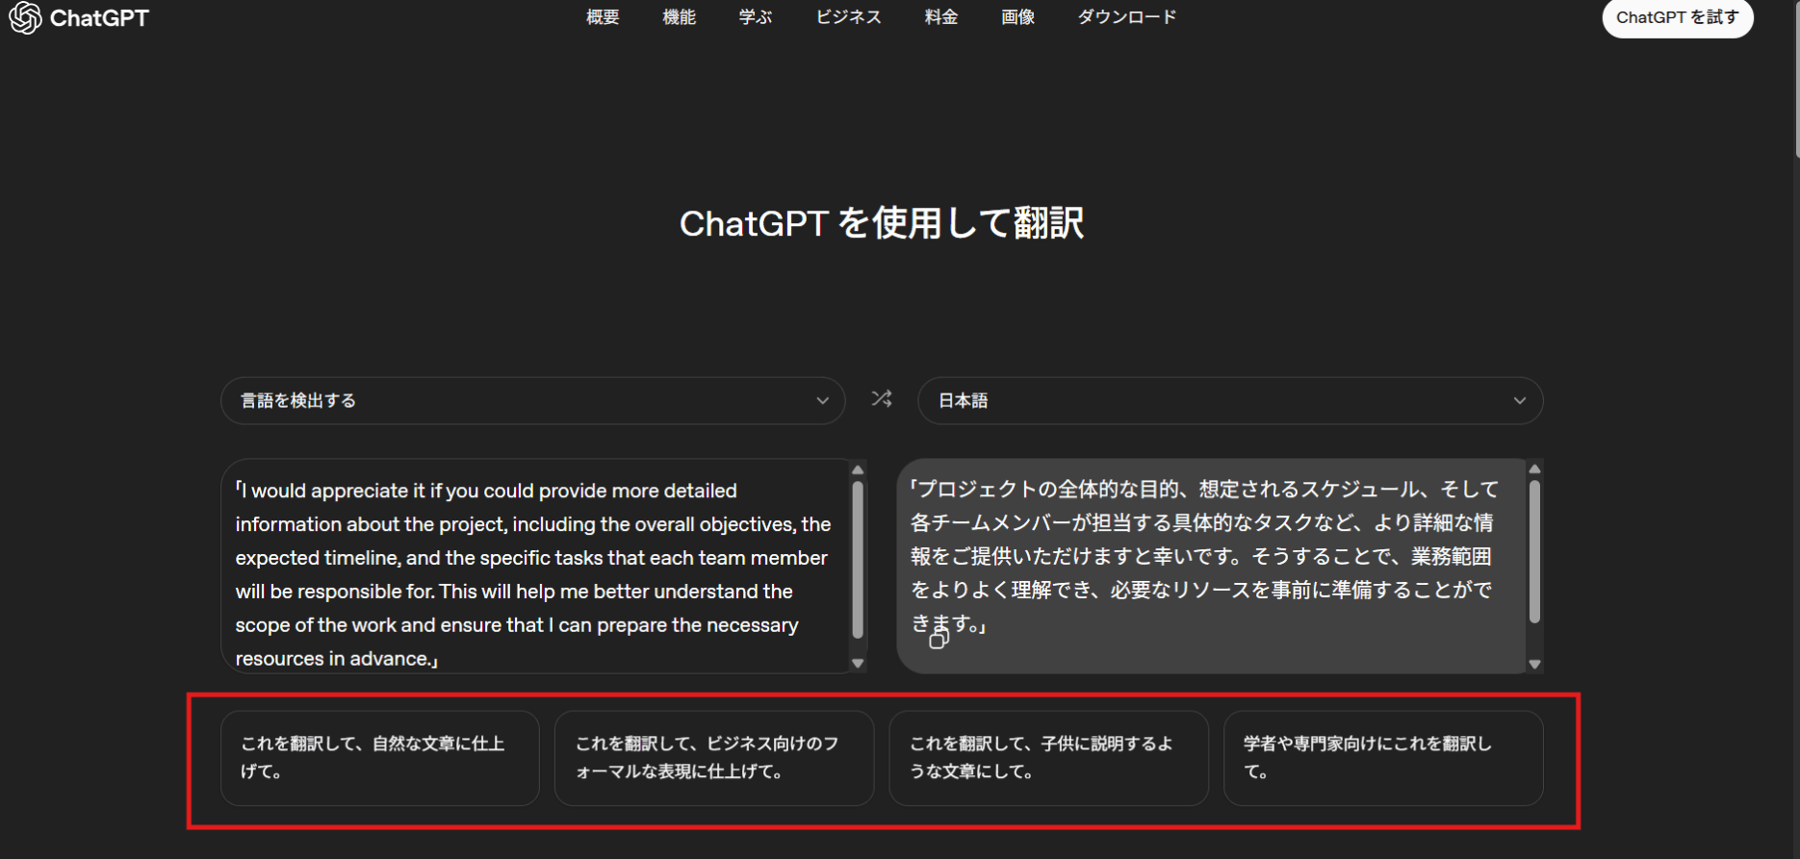Screen dimensions: 1800x859
Task: Open the 言語を検出する source language dropdown
Action: (x=532, y=400)
